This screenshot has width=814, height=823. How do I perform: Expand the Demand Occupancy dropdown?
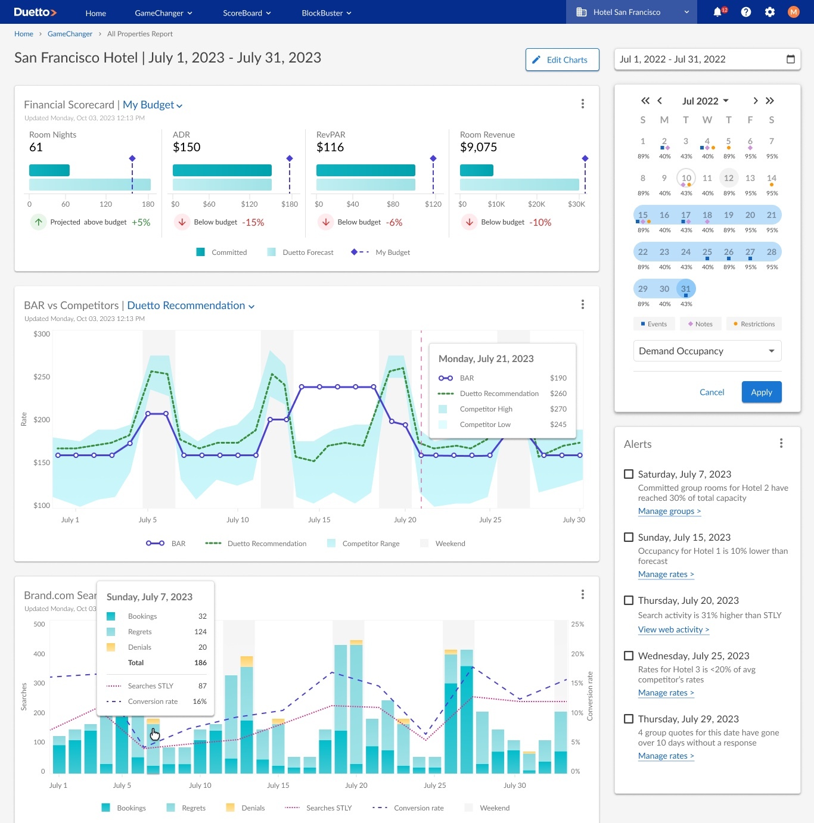point(707,351)
